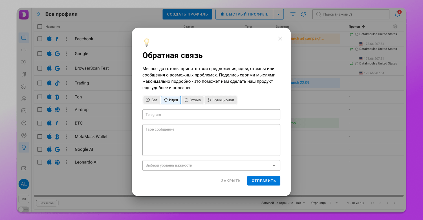Open the API section in the sidebar
The width and height of the screenshot is (423, 220).
click(24, 111)
